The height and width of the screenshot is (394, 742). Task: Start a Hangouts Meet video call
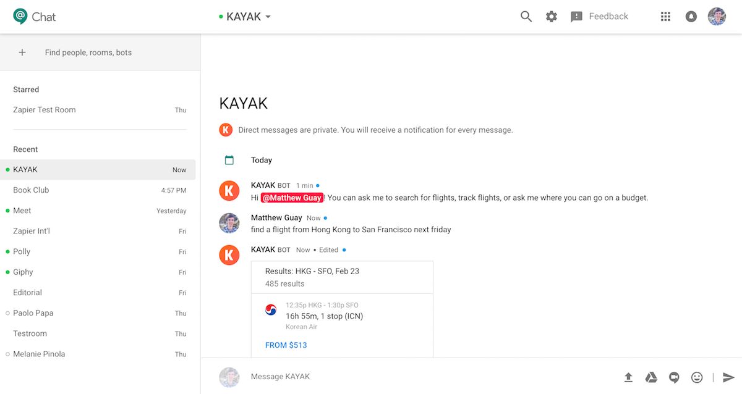[674, 377]
